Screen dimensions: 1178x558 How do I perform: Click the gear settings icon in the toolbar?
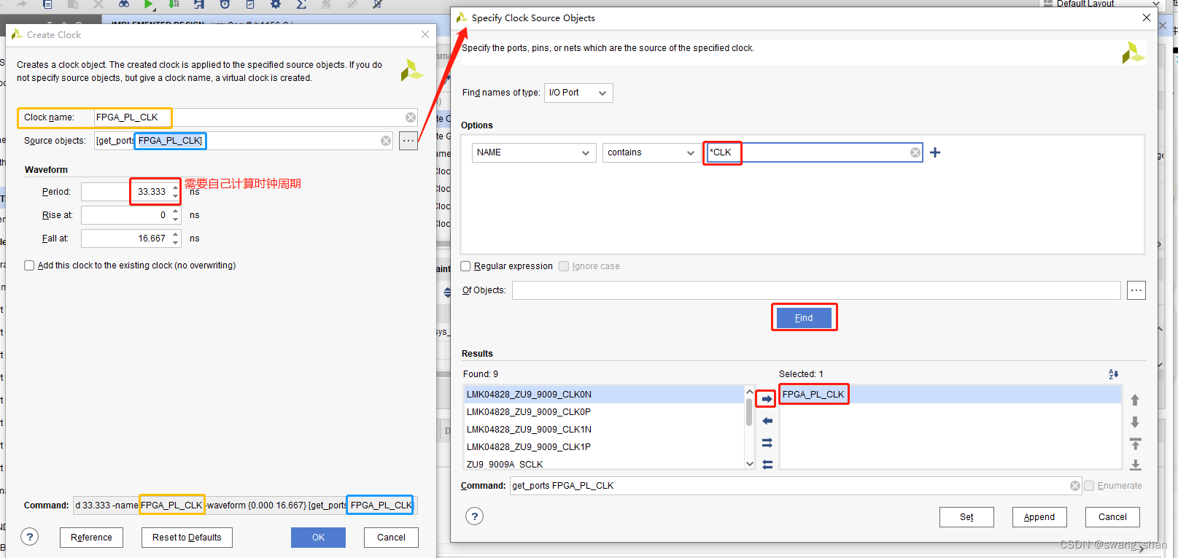coord(276,4)
